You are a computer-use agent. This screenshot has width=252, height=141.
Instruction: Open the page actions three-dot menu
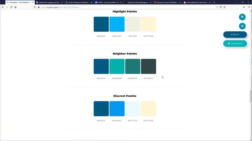coord(217,7)
